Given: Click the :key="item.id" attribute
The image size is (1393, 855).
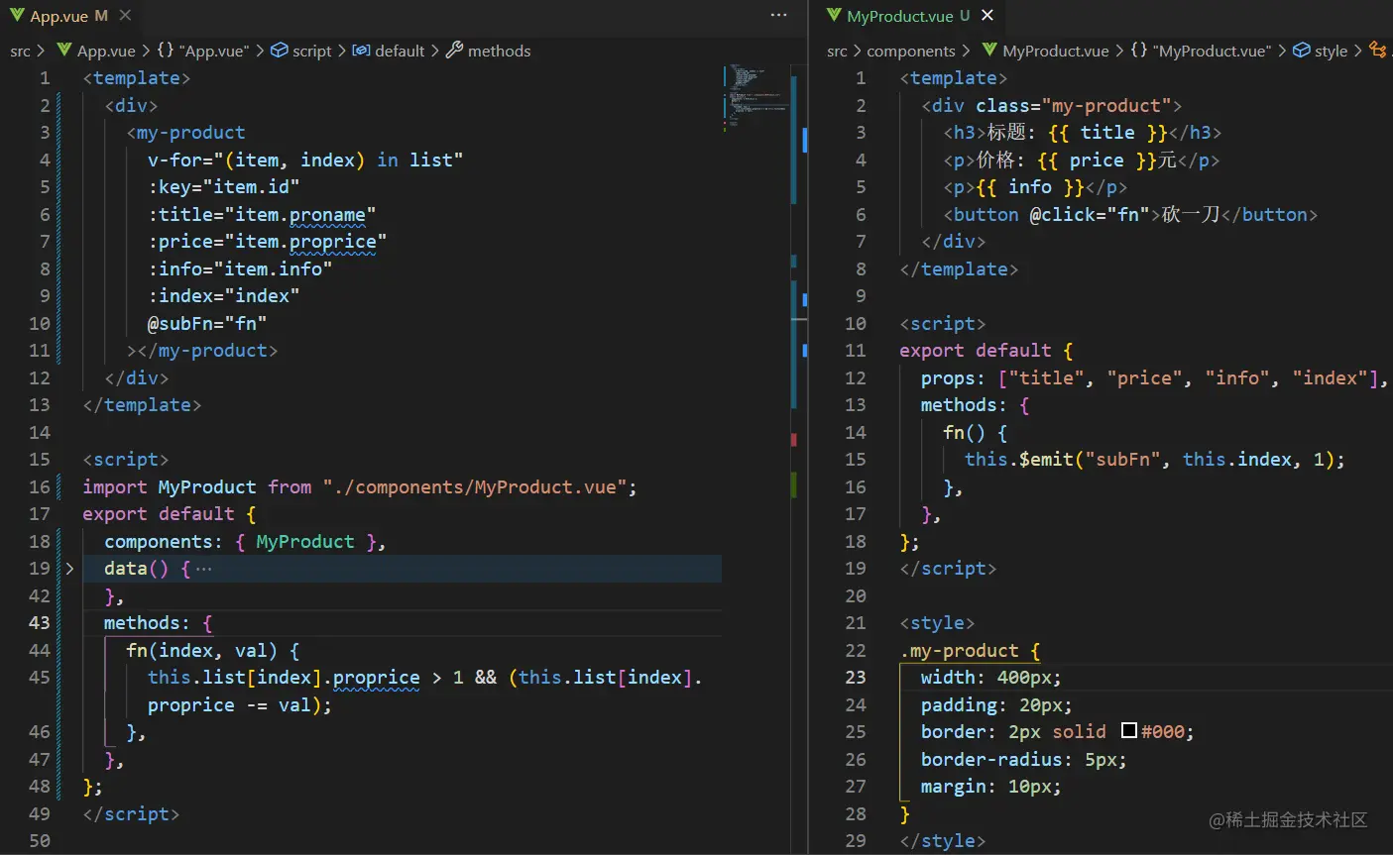Looking at the screenshot, I should coord(223,187).
